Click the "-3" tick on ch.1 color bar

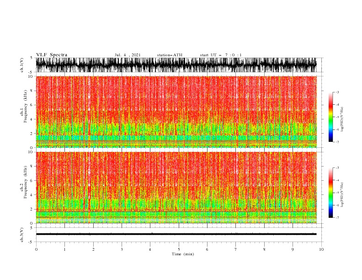point(337,92)
